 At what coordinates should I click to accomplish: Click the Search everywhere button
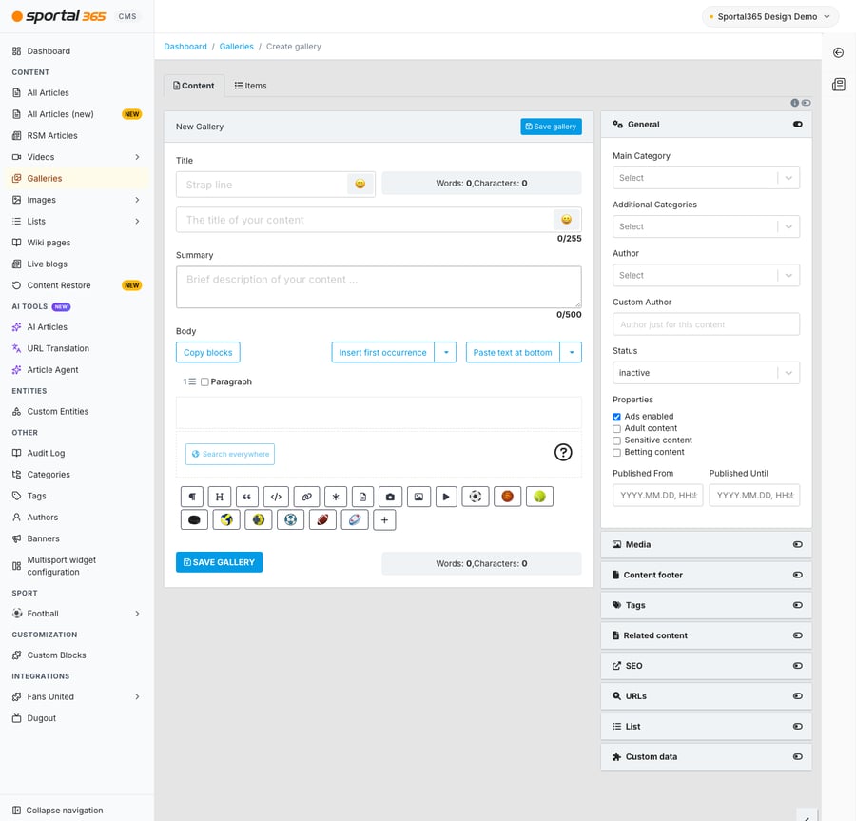pos(230,454)
